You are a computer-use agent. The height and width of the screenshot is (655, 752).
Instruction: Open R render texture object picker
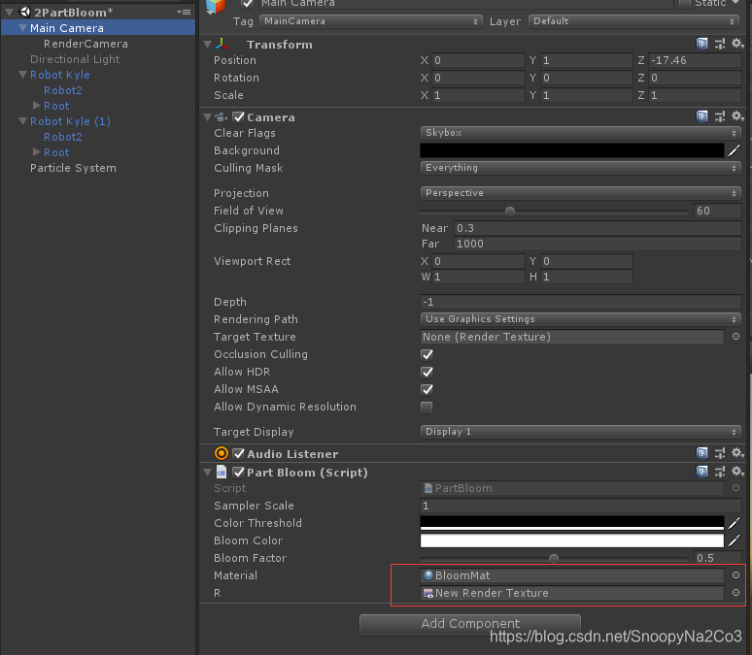(735, 593)
